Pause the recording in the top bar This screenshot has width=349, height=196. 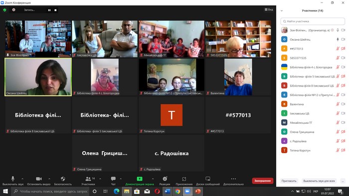[x=49, y=10]
